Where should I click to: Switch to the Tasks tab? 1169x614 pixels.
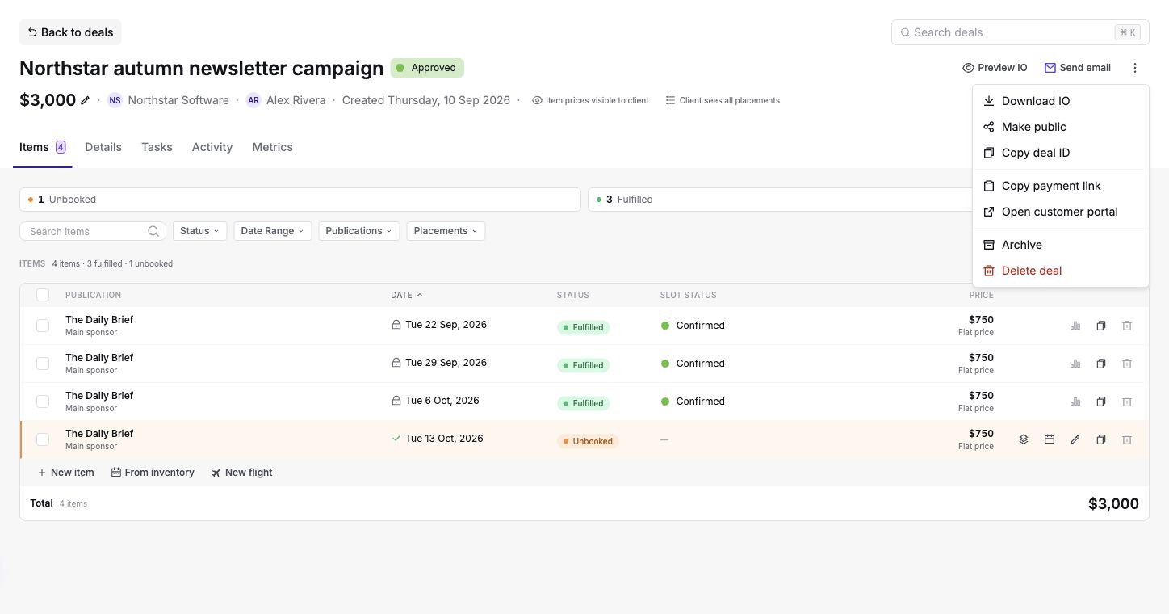157,147
